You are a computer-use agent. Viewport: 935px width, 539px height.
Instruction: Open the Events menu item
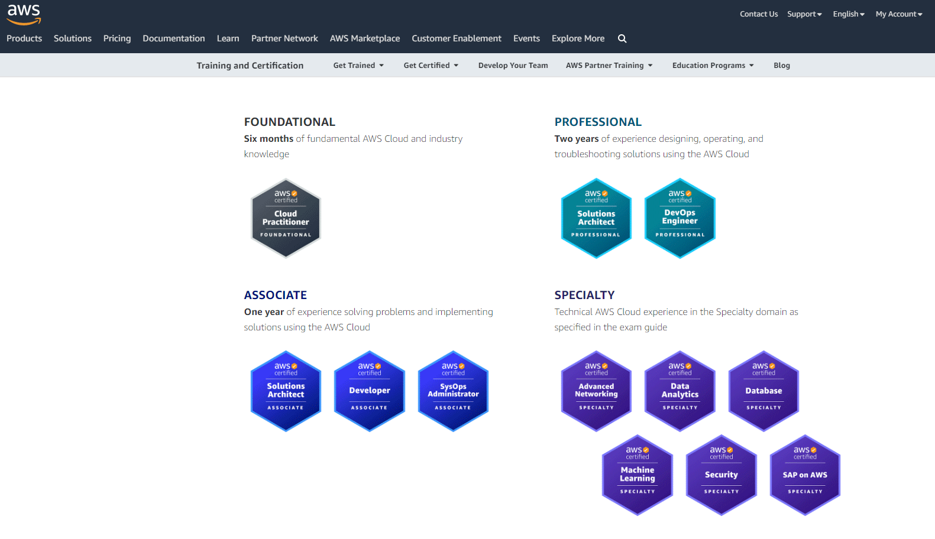tap(526, 38)
